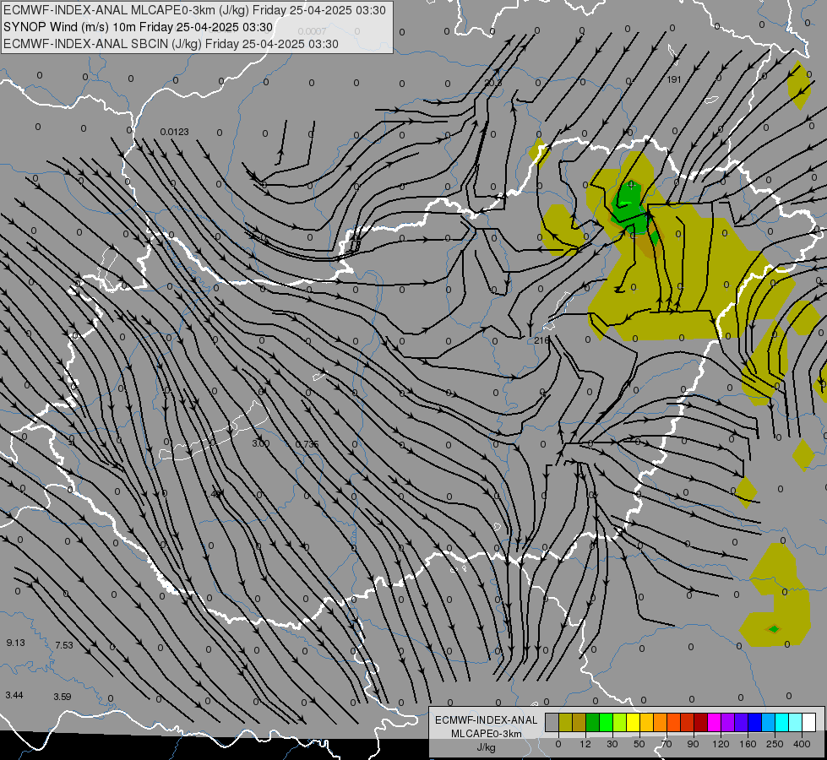This screenshot has width=827, height=760.
Task: Pick the dark gold swatch before the 12 tick
Action: [579, 722]
